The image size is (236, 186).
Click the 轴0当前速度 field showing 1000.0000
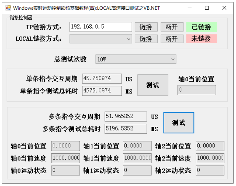[66, 158]
